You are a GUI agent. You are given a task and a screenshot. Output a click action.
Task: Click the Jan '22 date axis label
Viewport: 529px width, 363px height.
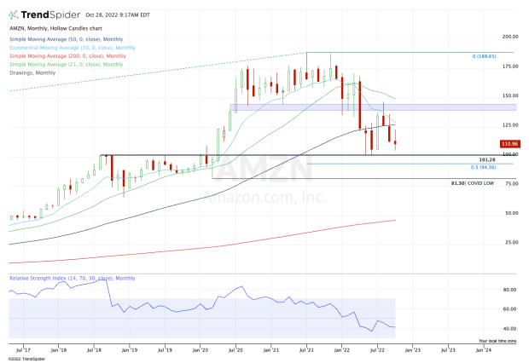pyautogui.click(x=342, y=350)
